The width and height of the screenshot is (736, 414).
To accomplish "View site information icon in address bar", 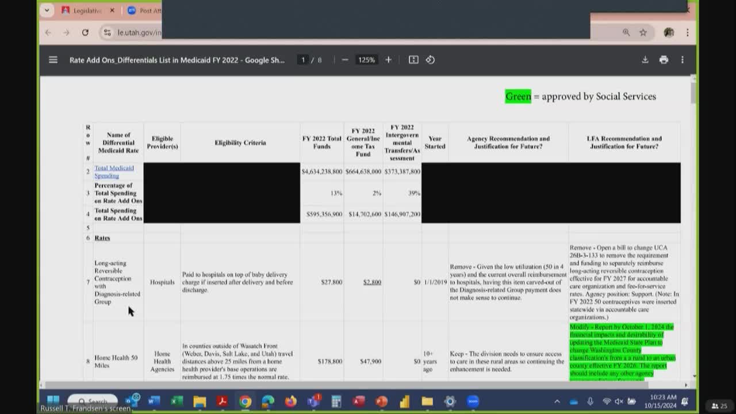I will 107,33.
